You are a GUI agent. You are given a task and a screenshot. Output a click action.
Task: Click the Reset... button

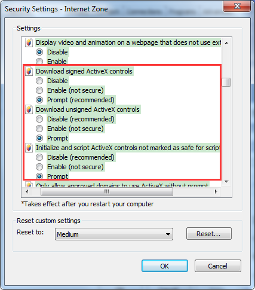[x=209, y=234]
